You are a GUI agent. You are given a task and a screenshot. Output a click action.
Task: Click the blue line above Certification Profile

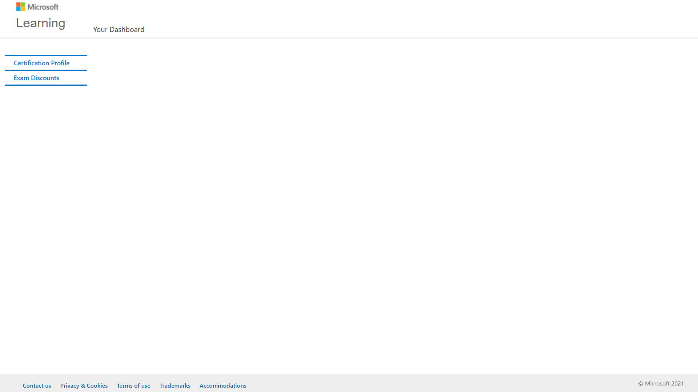point(46,56)
